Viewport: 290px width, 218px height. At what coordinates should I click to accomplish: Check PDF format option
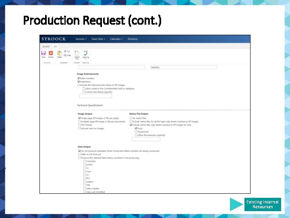[79, 125]
